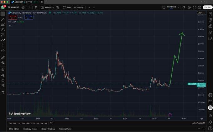Select the crosshair cursor tool
This screenshot has height=132, width=213.
point(3,14)
